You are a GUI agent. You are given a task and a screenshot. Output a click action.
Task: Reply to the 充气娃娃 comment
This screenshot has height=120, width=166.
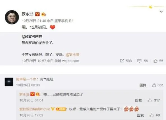pyautogui.click(x=143, y=85)
